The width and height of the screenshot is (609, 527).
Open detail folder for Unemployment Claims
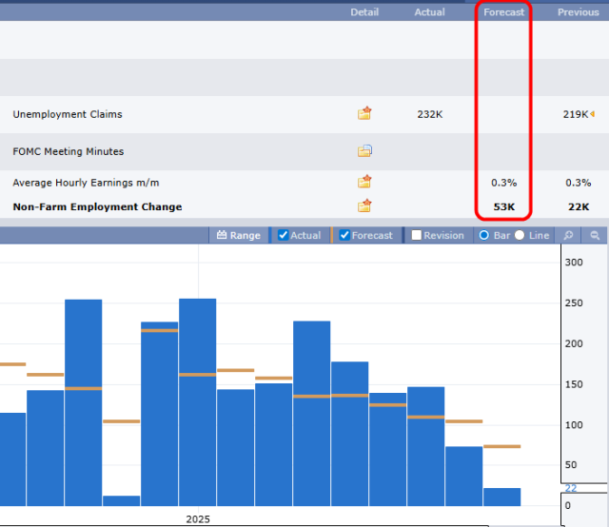pyautogui.click(x=364, y=113)
